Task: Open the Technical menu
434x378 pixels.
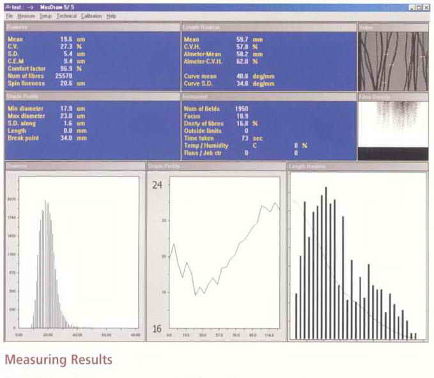Action: point(66,15)
